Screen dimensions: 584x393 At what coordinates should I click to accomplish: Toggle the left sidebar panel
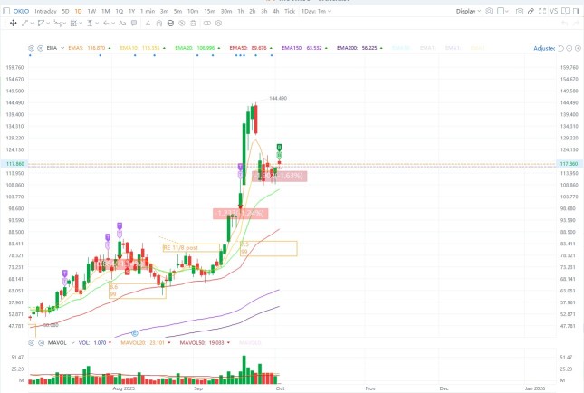pos(6,11)
